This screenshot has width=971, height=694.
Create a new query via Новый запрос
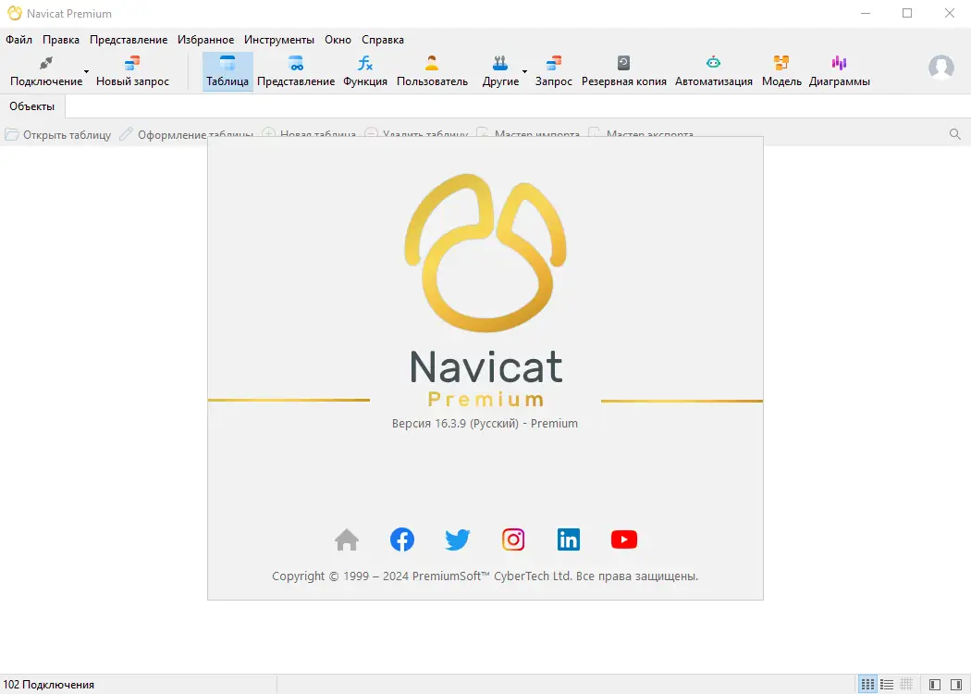coord(132,71)
